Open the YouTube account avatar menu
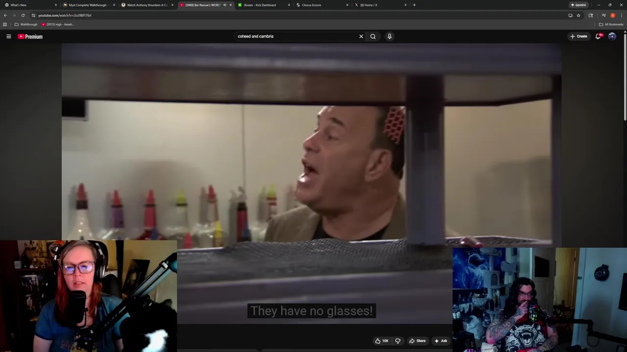 [612, 36]
